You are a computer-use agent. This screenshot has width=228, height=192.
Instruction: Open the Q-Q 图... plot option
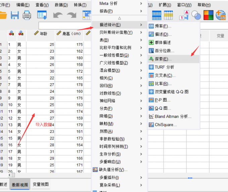coord(163,108)
